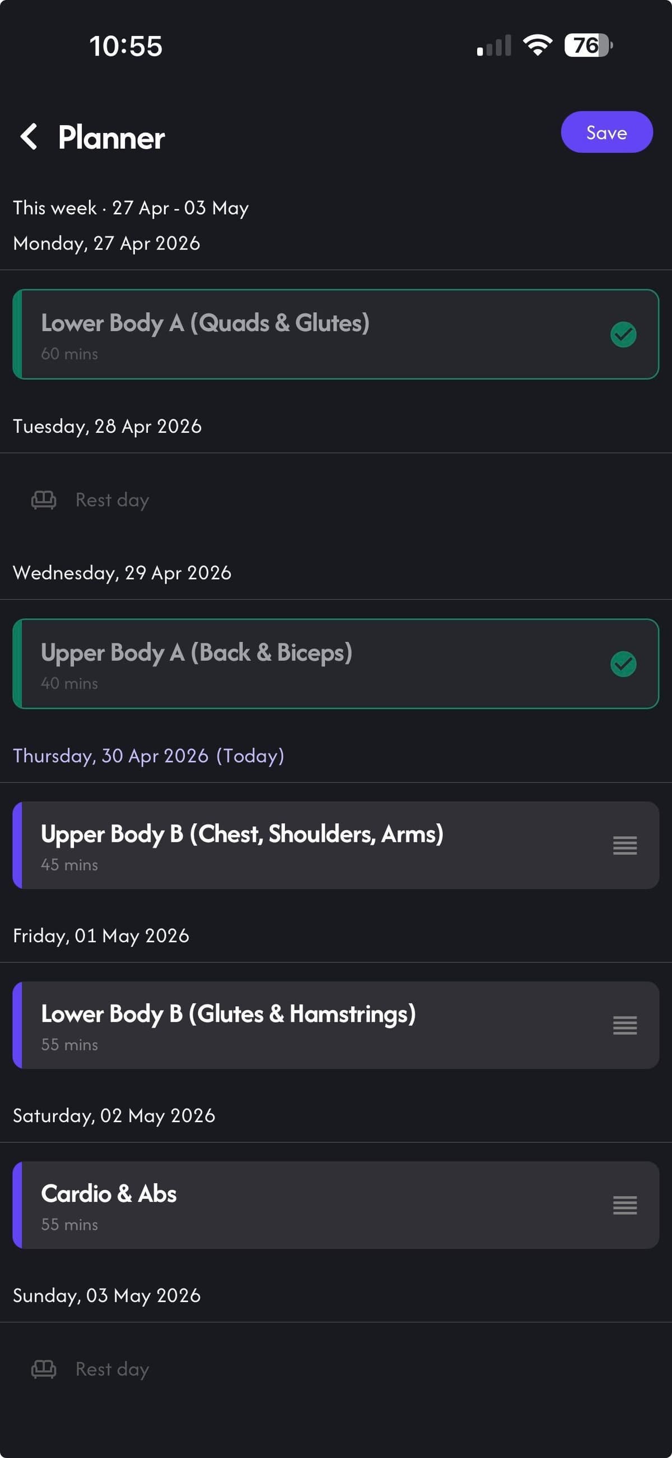Image resolution: width=672 pixels, height=1458 pixels.
Task: Tap the Wi-Fi status icon
Action: point(538,45)
